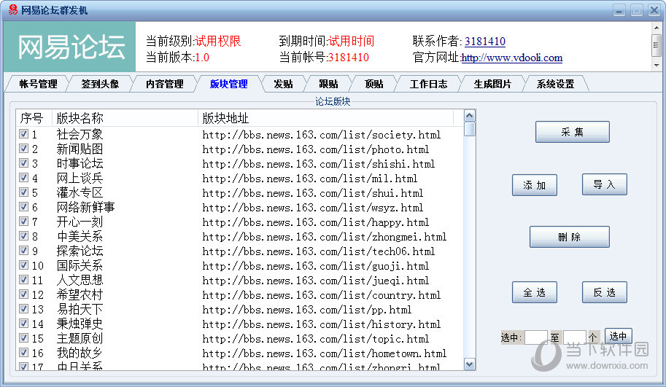This screenshot has width=666, height=387.
Task: Open the 内容管理 tab
Action: point(164,84)
